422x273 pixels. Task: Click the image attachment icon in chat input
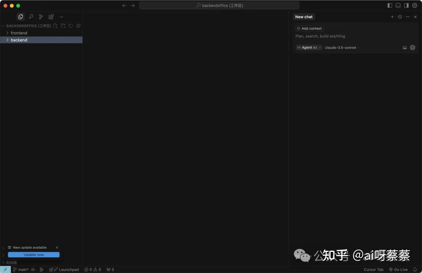(x=405, y=47)
